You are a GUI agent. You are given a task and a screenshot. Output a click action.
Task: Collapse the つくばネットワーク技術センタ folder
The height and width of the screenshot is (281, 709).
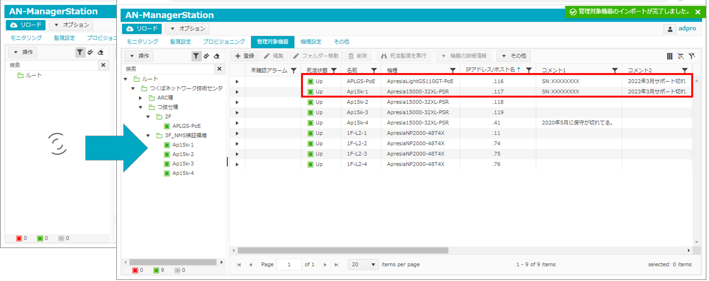tap(133, 89)
